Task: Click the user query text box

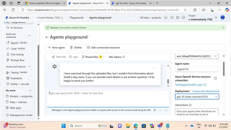Action: coord(108,99)
